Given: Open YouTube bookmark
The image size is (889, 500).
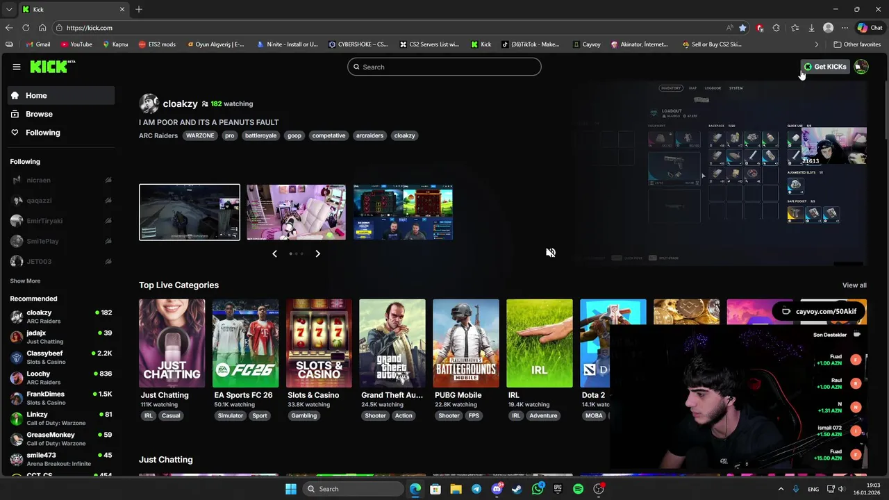Looking at the screenshot, I should [x=76, y=44].
